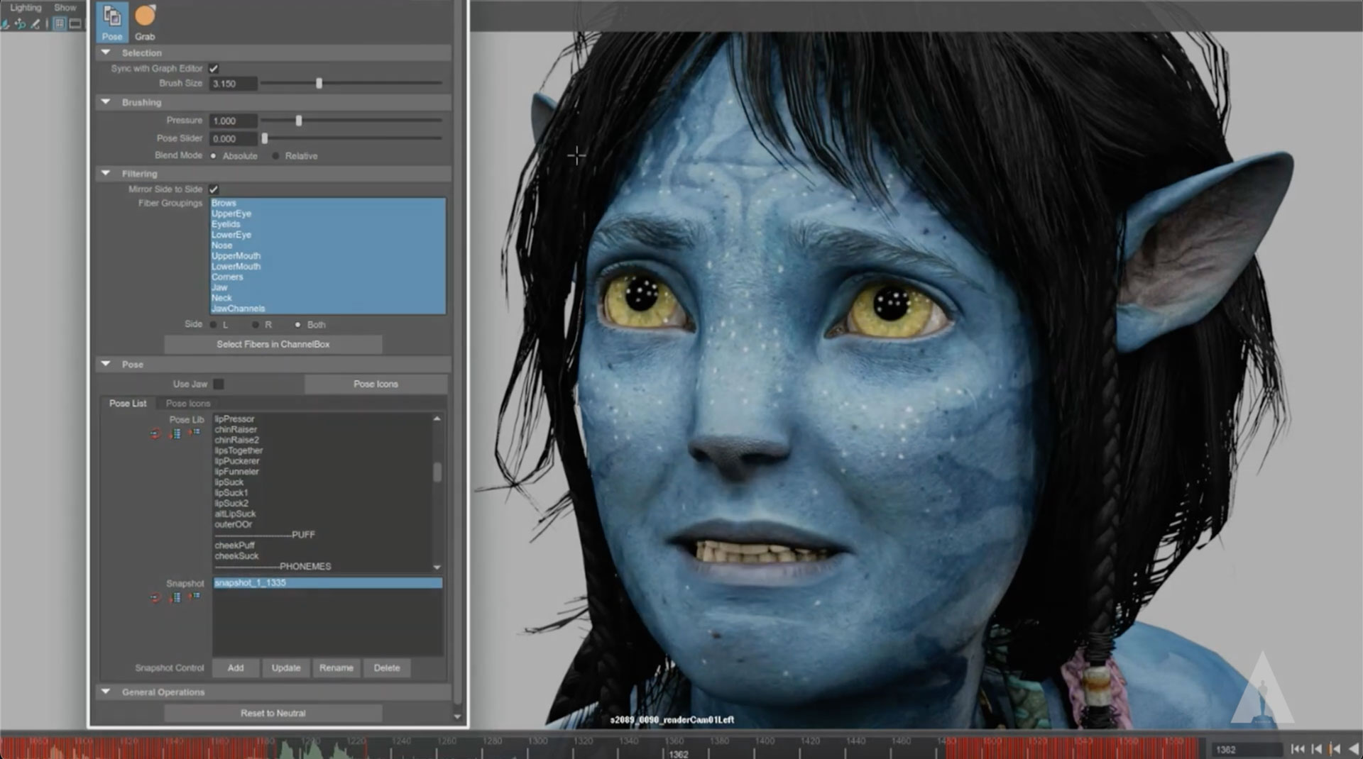
Task: Select JawChannels in Fiber Groupings
Action: click(328, 309)
